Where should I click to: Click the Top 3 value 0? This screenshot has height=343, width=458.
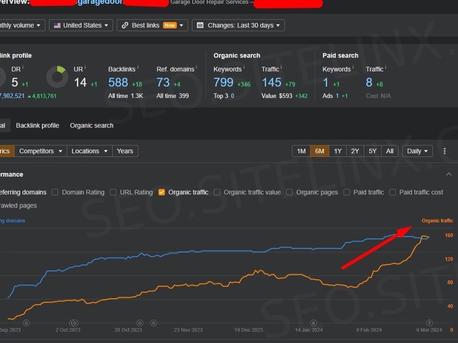[x=233, y=96]
